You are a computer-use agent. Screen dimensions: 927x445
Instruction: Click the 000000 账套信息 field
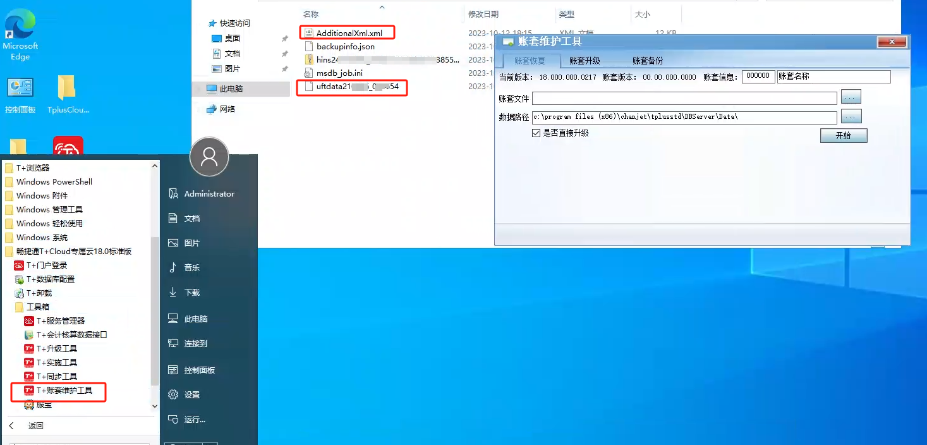(758, 76)
